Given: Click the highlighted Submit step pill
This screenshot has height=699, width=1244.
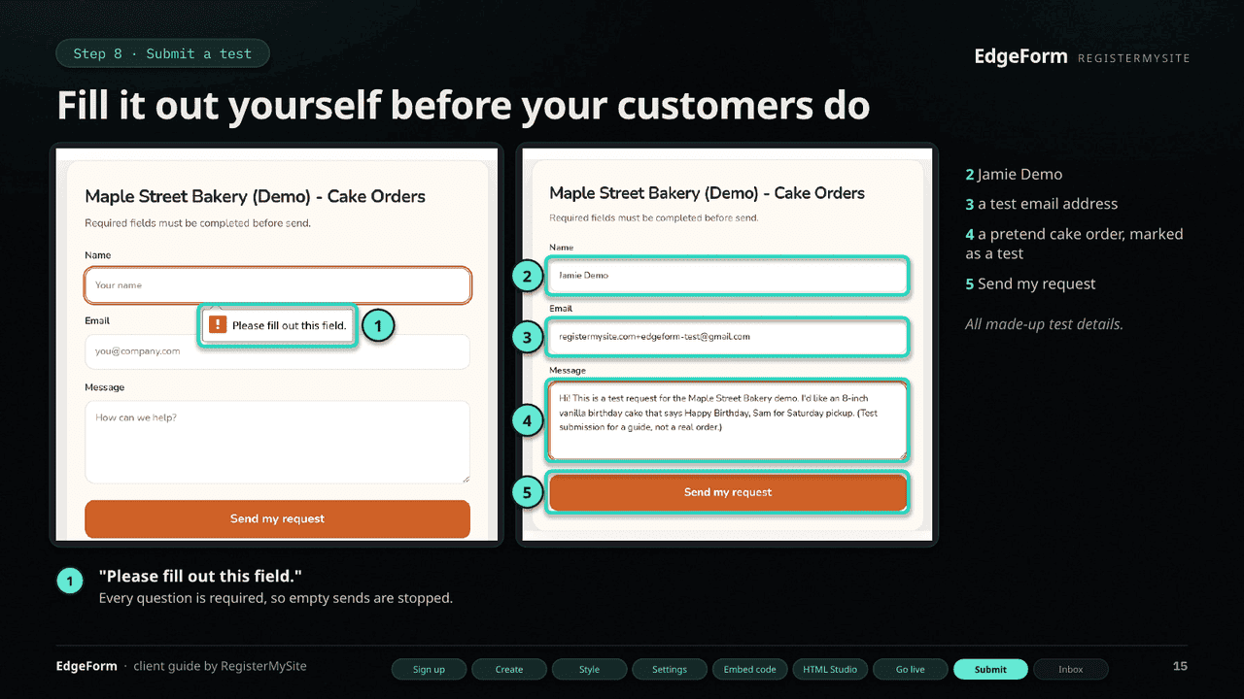Looking at the screenshot, I should pyautogui.click(x=990, y=669).
